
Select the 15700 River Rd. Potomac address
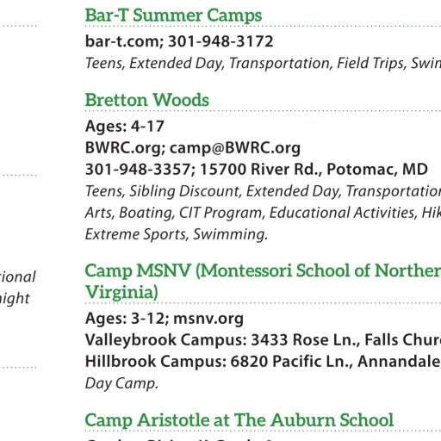(x=314, y=170)
